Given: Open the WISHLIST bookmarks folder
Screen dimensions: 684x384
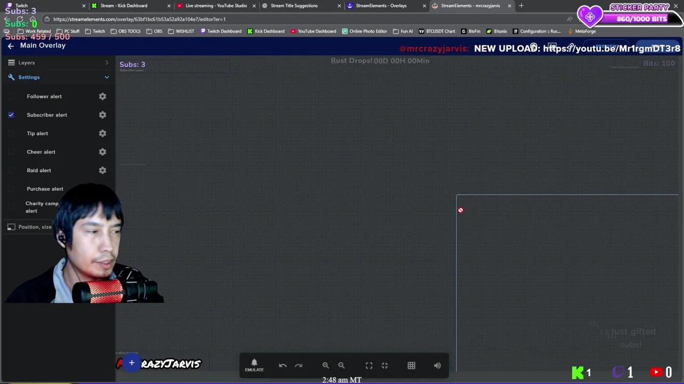Looking at the screenshot, I should point(181,31).
